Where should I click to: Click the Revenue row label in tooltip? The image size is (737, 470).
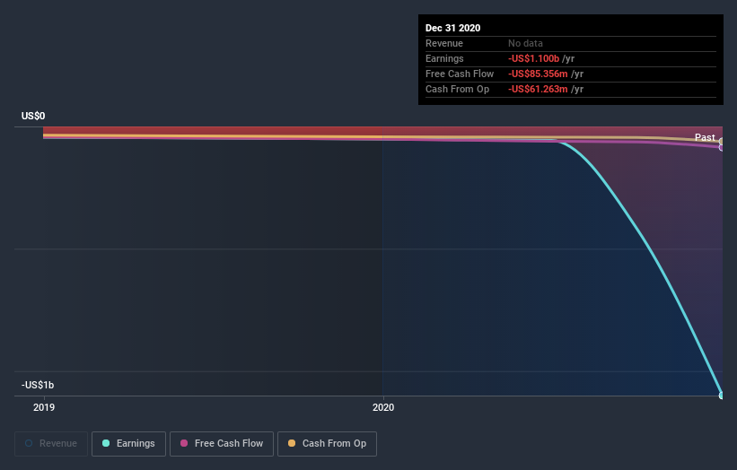[443, 43]
